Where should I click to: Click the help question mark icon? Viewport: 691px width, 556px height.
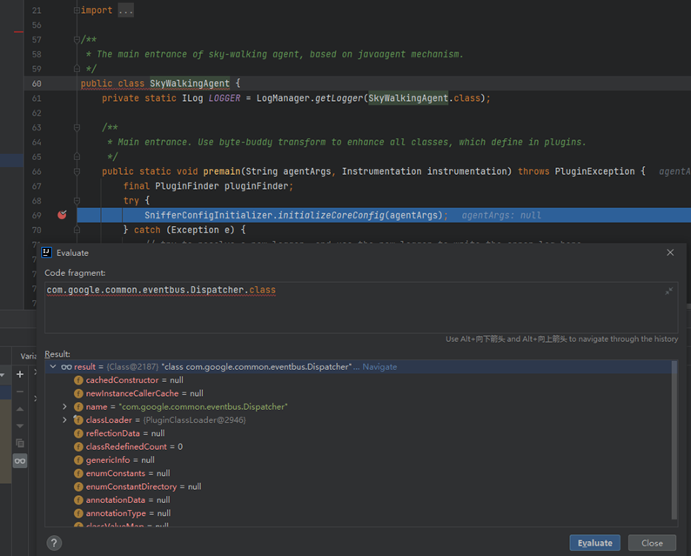(54, 543)
